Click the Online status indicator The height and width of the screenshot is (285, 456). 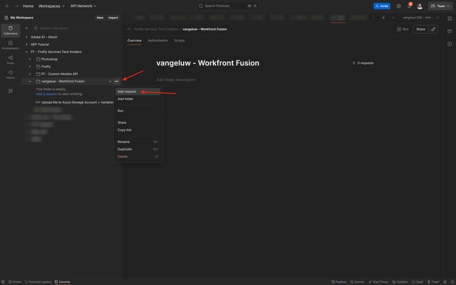pyautogui.click(x=15, y=282)
